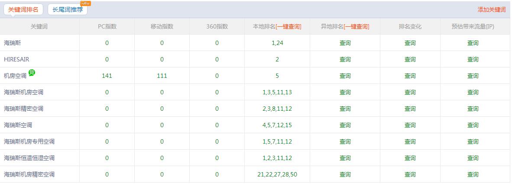Click the PC指数 value 141
This screenshot has height=186, width=512.
107,76
